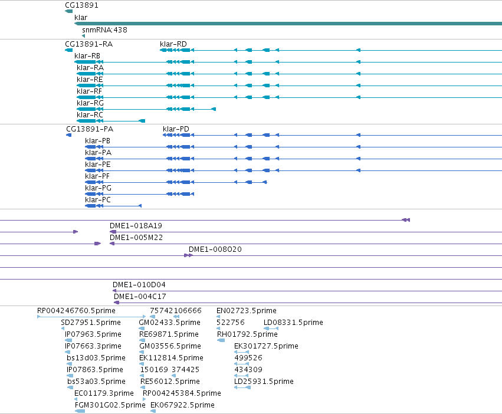Select the IP07663.3prime EST label
This screenshot has height=414, width=502.
[x=93, y=346]
